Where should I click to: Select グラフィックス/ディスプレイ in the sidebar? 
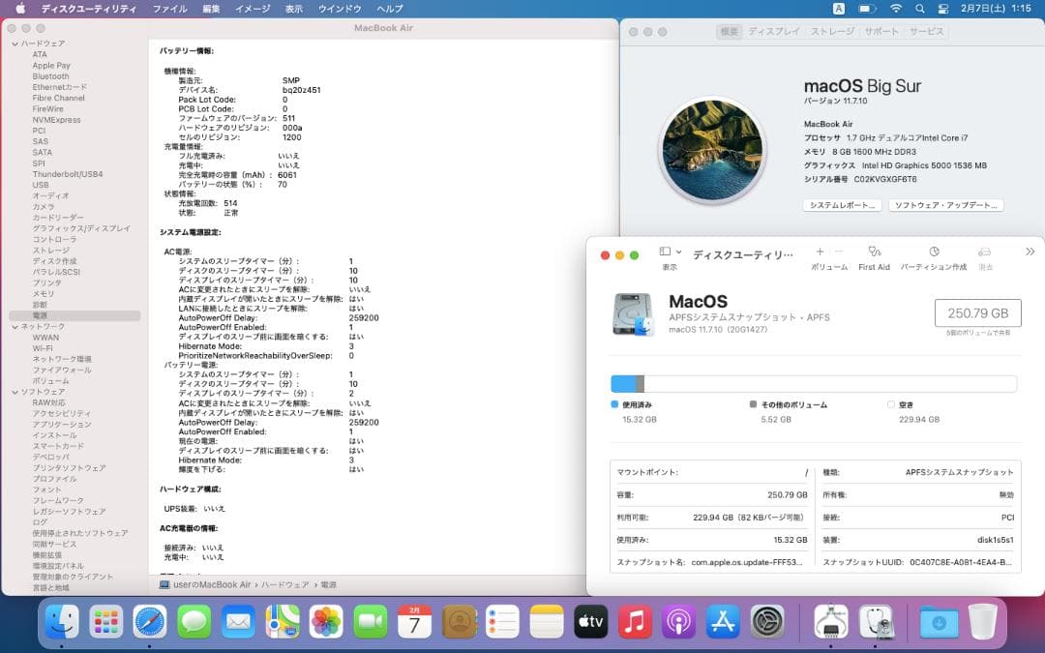point(81,228)
